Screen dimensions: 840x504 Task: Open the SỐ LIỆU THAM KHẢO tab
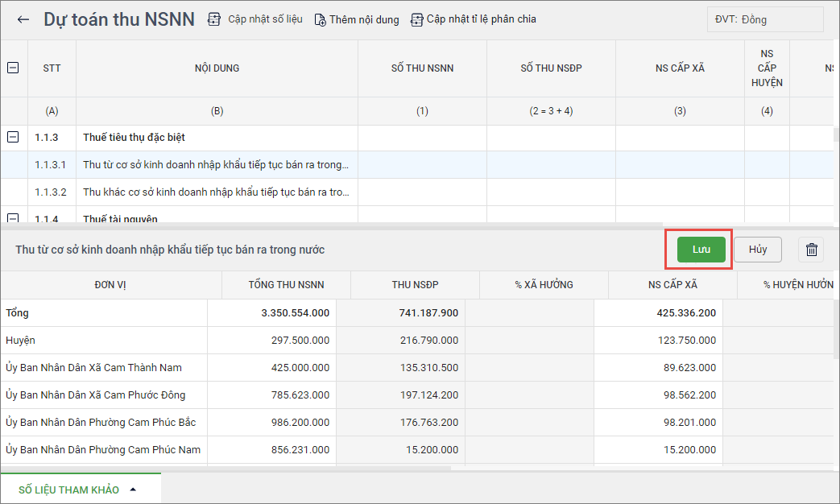pos(69,490)
